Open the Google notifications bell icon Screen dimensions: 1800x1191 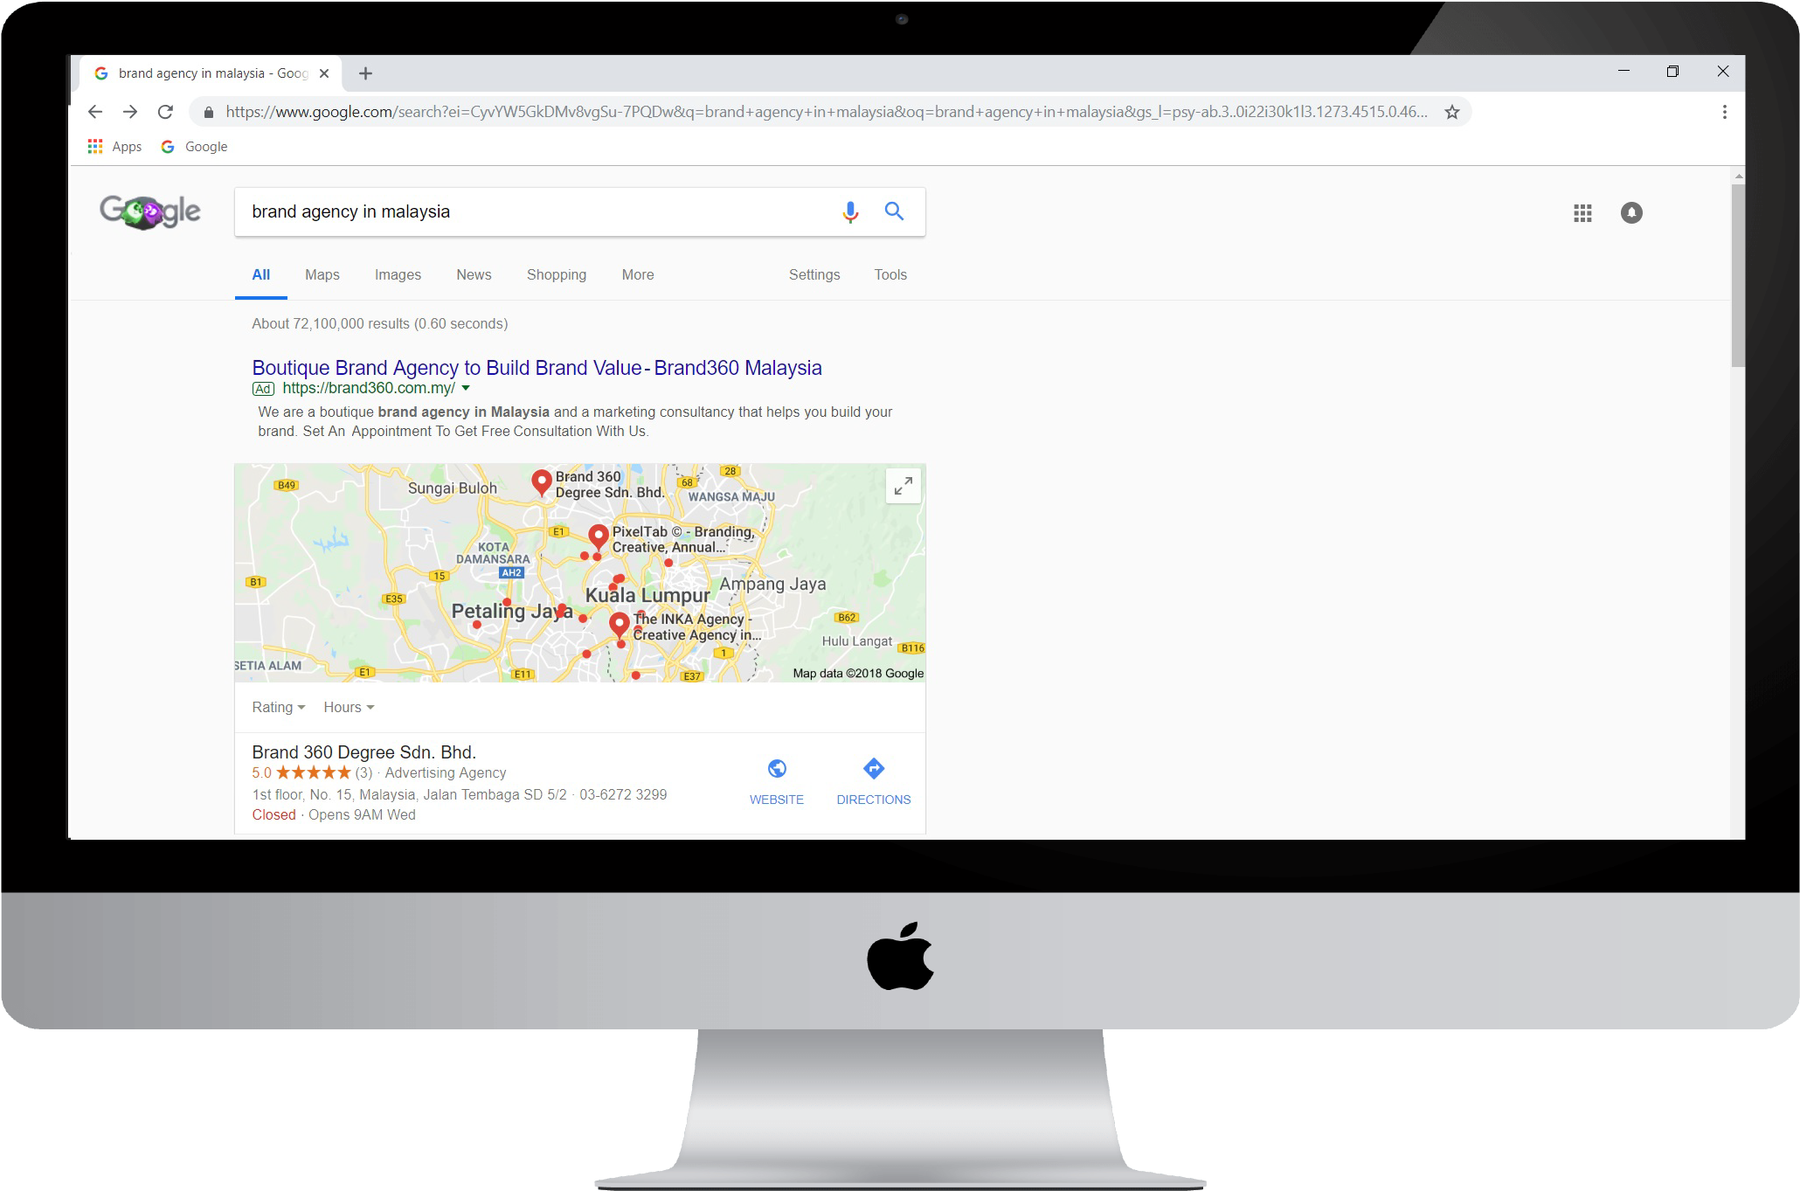coord(1631,212)
